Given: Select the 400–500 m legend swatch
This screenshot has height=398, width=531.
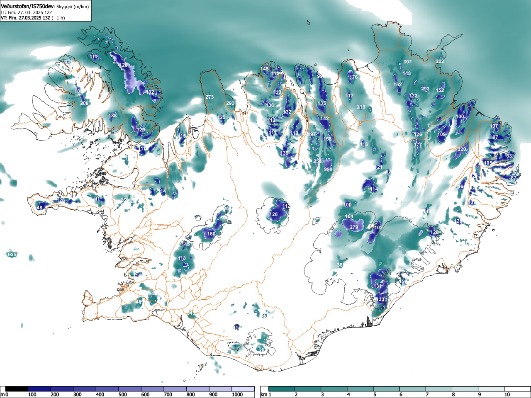Looking at the screenshot, I should click(x=107, y=389).
